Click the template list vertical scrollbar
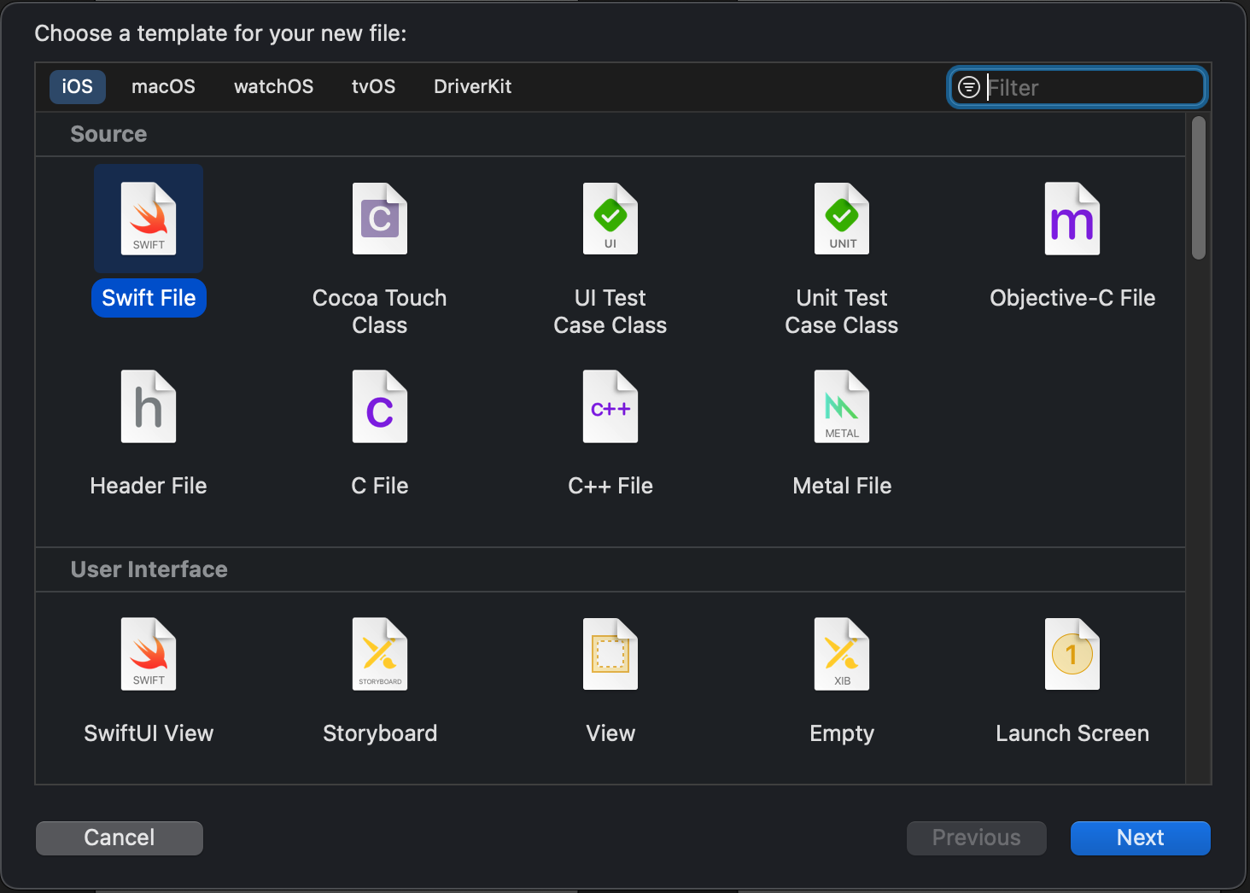This screenshot has width=1250, height=893. (x=1199, y=188)
